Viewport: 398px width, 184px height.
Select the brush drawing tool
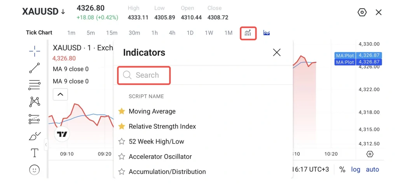tap(35, 136)
